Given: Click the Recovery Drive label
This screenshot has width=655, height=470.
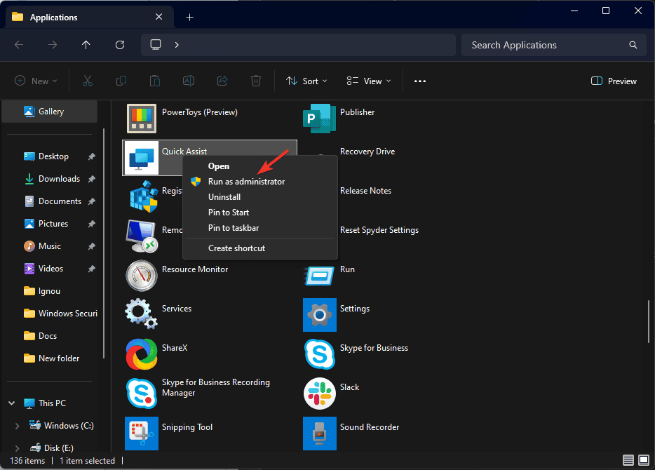Looking at the screenshot, I should (x=367, y=152).
